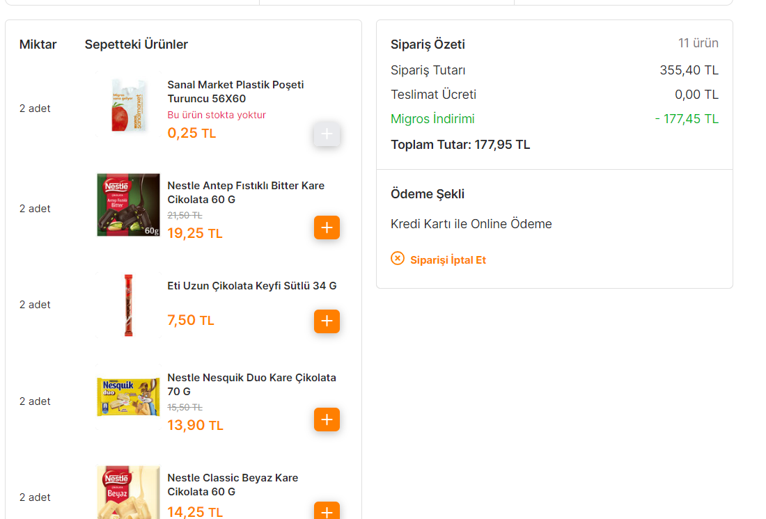
Task: Click Kredi Kartı ile Online Ödeme text
Action: (x=471, y=223)
